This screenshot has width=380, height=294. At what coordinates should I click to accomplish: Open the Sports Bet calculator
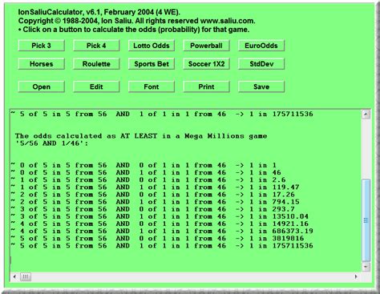pyautogui.click(x=152, y=64)
